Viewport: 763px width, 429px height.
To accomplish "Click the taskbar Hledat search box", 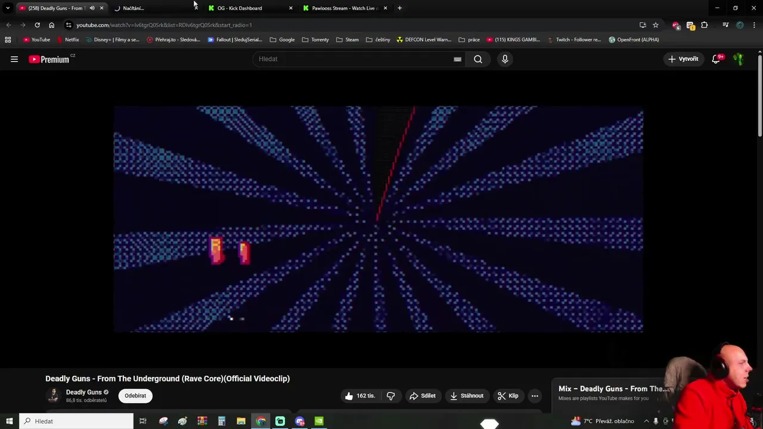I will [76, 421].
